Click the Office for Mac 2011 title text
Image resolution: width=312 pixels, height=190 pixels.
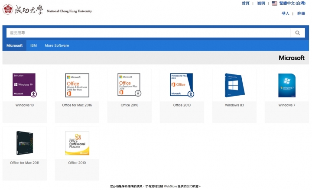click(x=25, y=163)
